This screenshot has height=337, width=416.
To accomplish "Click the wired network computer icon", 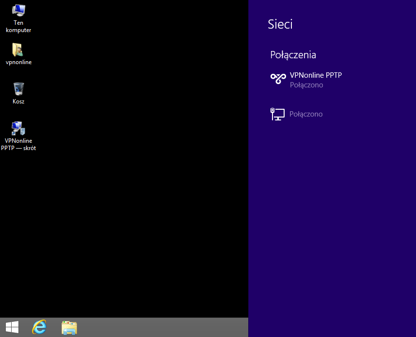I will click(x=277, y=114).
